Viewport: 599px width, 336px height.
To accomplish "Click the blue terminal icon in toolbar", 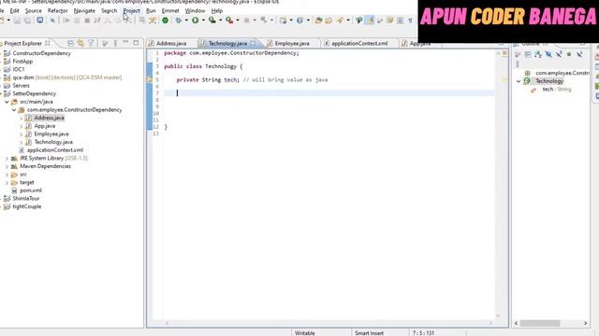I will tap(39, 21).
